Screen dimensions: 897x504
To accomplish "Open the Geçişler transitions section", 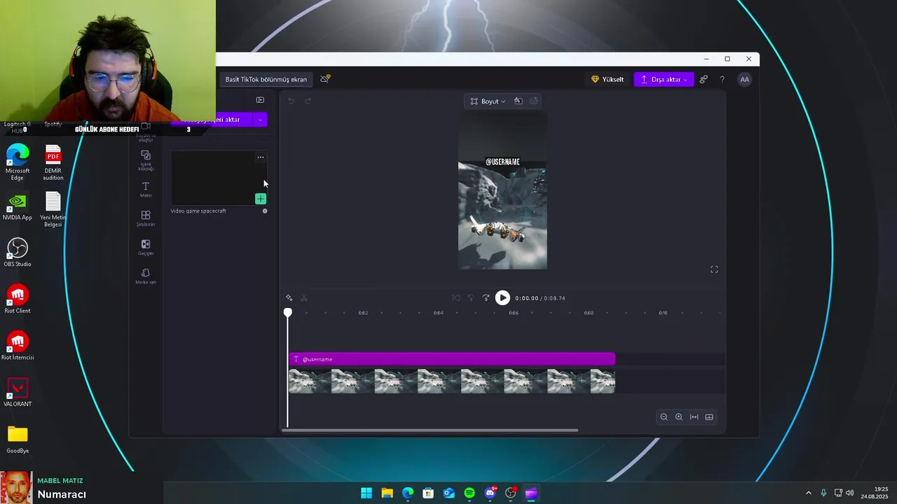I will [x=146, y=248].
